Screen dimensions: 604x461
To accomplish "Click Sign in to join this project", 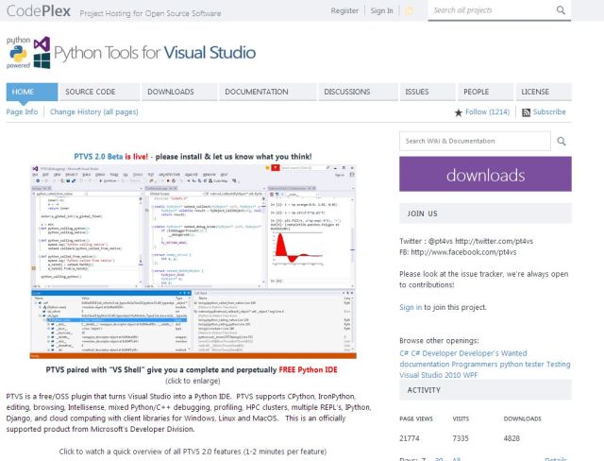I will (x=411, y=307).
